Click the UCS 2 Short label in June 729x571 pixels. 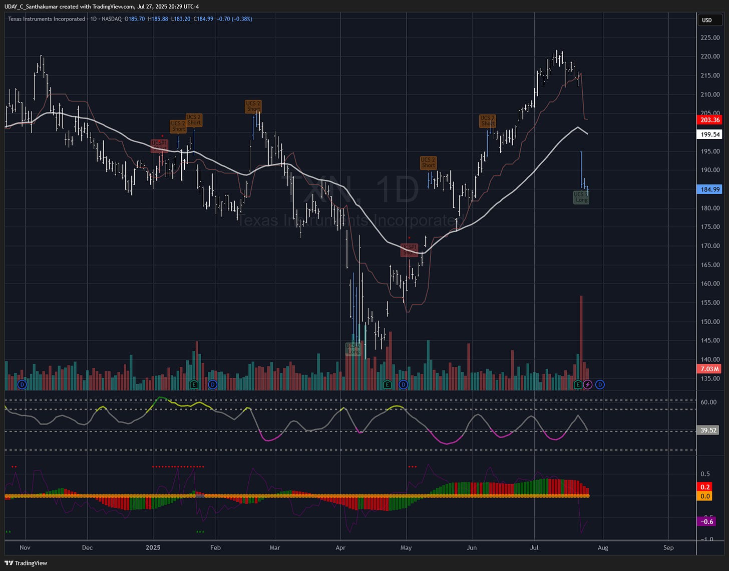(487, 121)
